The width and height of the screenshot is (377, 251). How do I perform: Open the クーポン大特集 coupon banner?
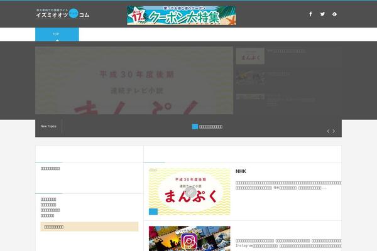click(x=182, y=15)
